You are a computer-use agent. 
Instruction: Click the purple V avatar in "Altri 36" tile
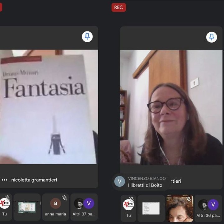213,205
